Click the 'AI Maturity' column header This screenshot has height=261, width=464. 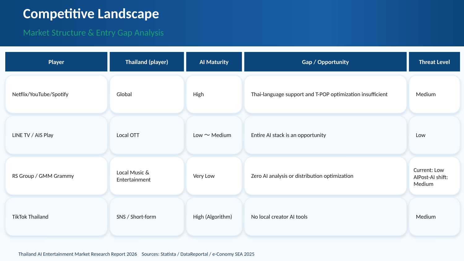(214, 62)
